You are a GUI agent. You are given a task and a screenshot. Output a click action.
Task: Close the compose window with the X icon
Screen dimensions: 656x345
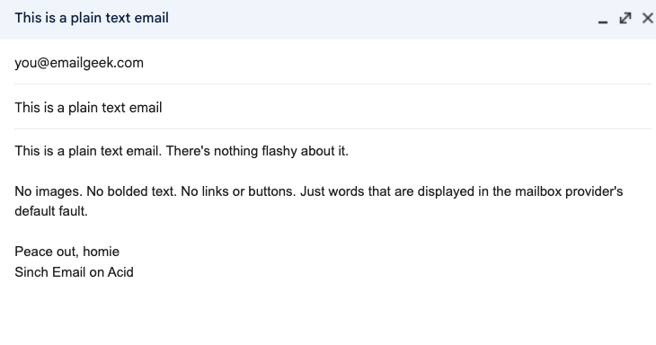pos(648,18)
